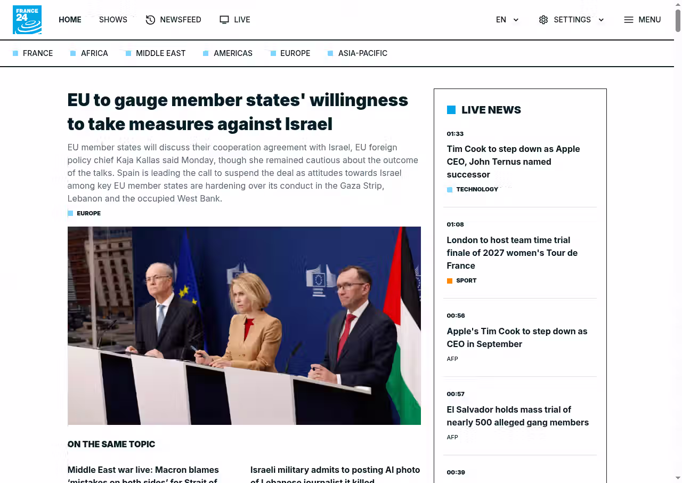
Task: Read Tim Cook step down article
Action: click(x=513, y=162)
